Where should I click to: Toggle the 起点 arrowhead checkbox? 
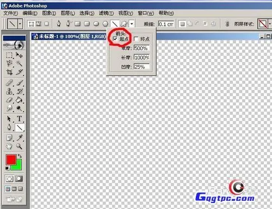pos(115,39)
